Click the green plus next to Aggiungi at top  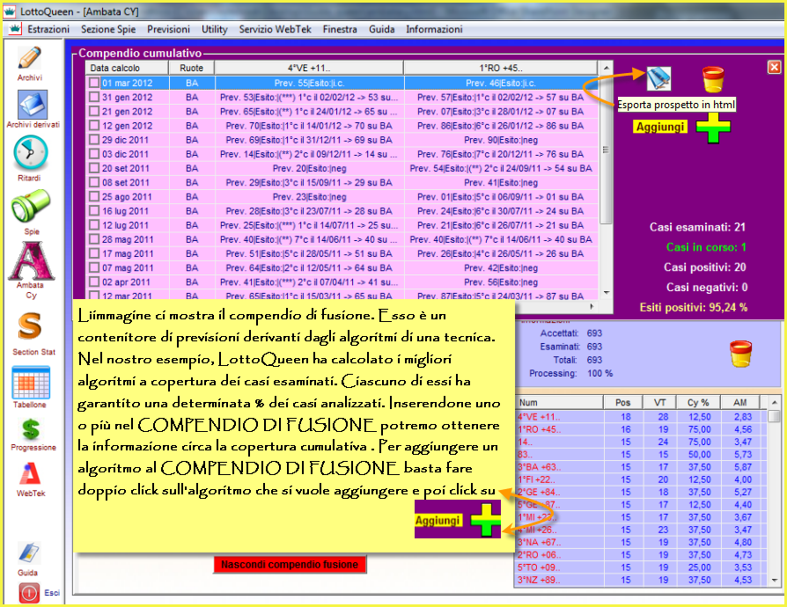713,127
